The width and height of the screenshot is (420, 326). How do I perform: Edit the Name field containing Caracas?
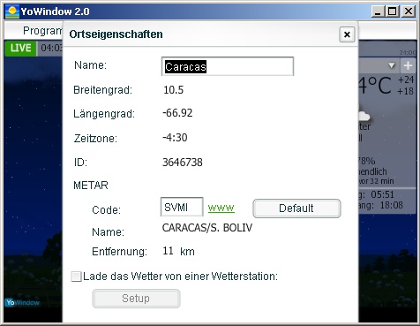pyautogui.click(x=228, y=66)
